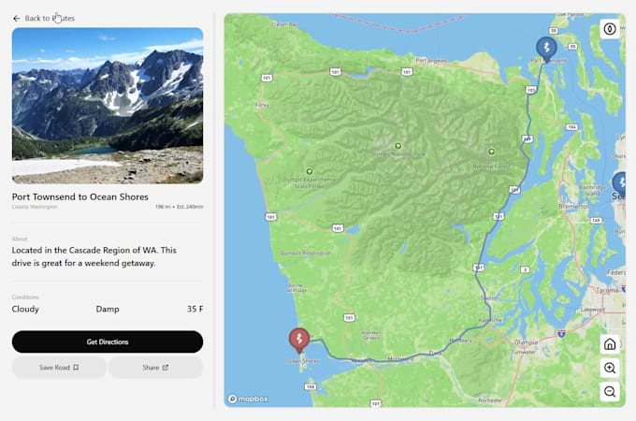Click the Cloudy condition label

pyautogui.click(x=25, y=308)
